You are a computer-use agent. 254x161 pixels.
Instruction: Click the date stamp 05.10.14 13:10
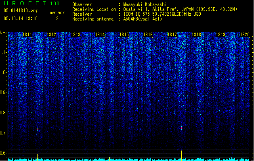(x=21, y=19)
